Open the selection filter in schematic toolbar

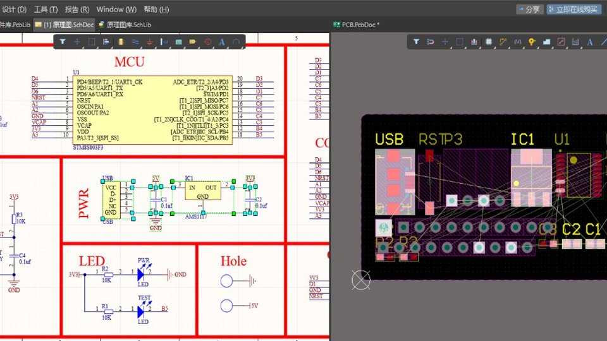[x=63, y=42]
